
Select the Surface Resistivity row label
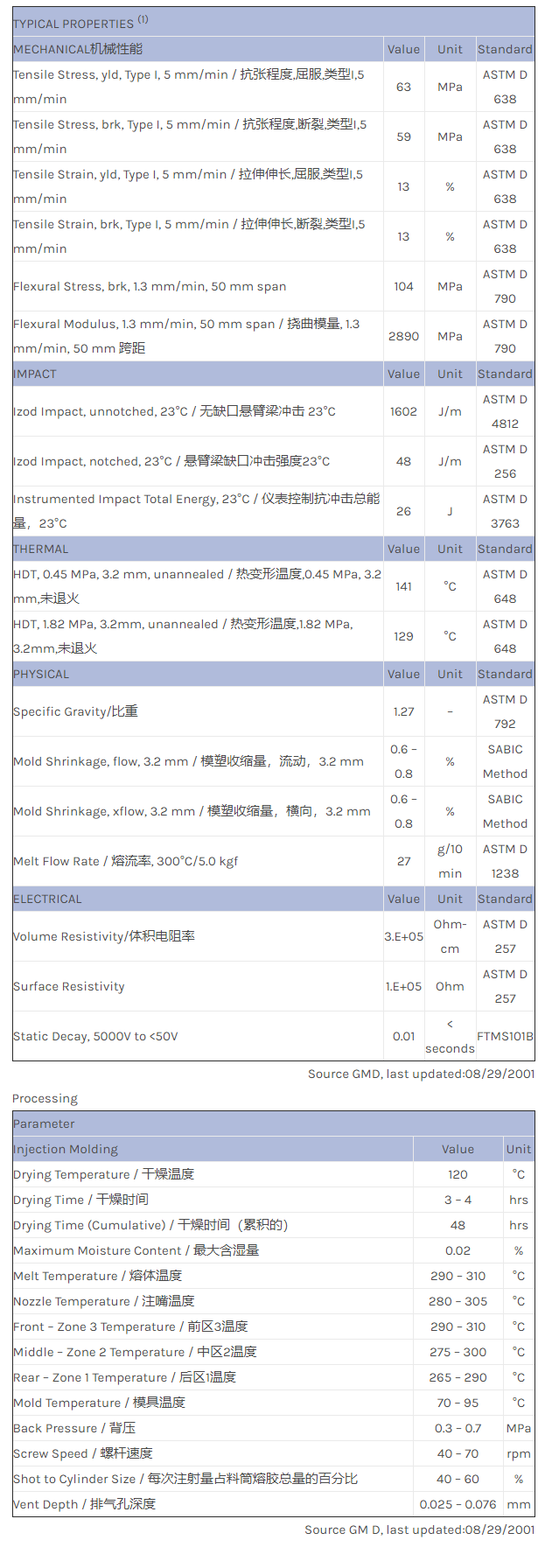(69, 986)
